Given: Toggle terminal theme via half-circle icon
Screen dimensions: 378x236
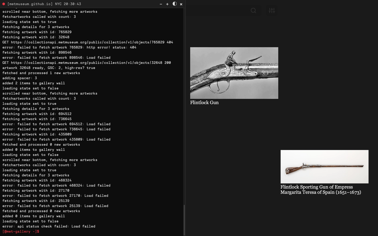Looking at the screenshot, I should (x=174, y=4).
